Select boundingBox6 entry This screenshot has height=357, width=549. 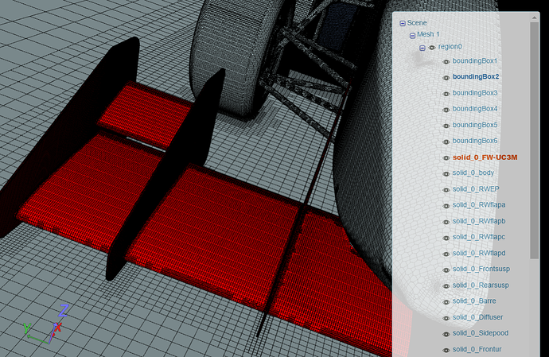tap(475, 141)
